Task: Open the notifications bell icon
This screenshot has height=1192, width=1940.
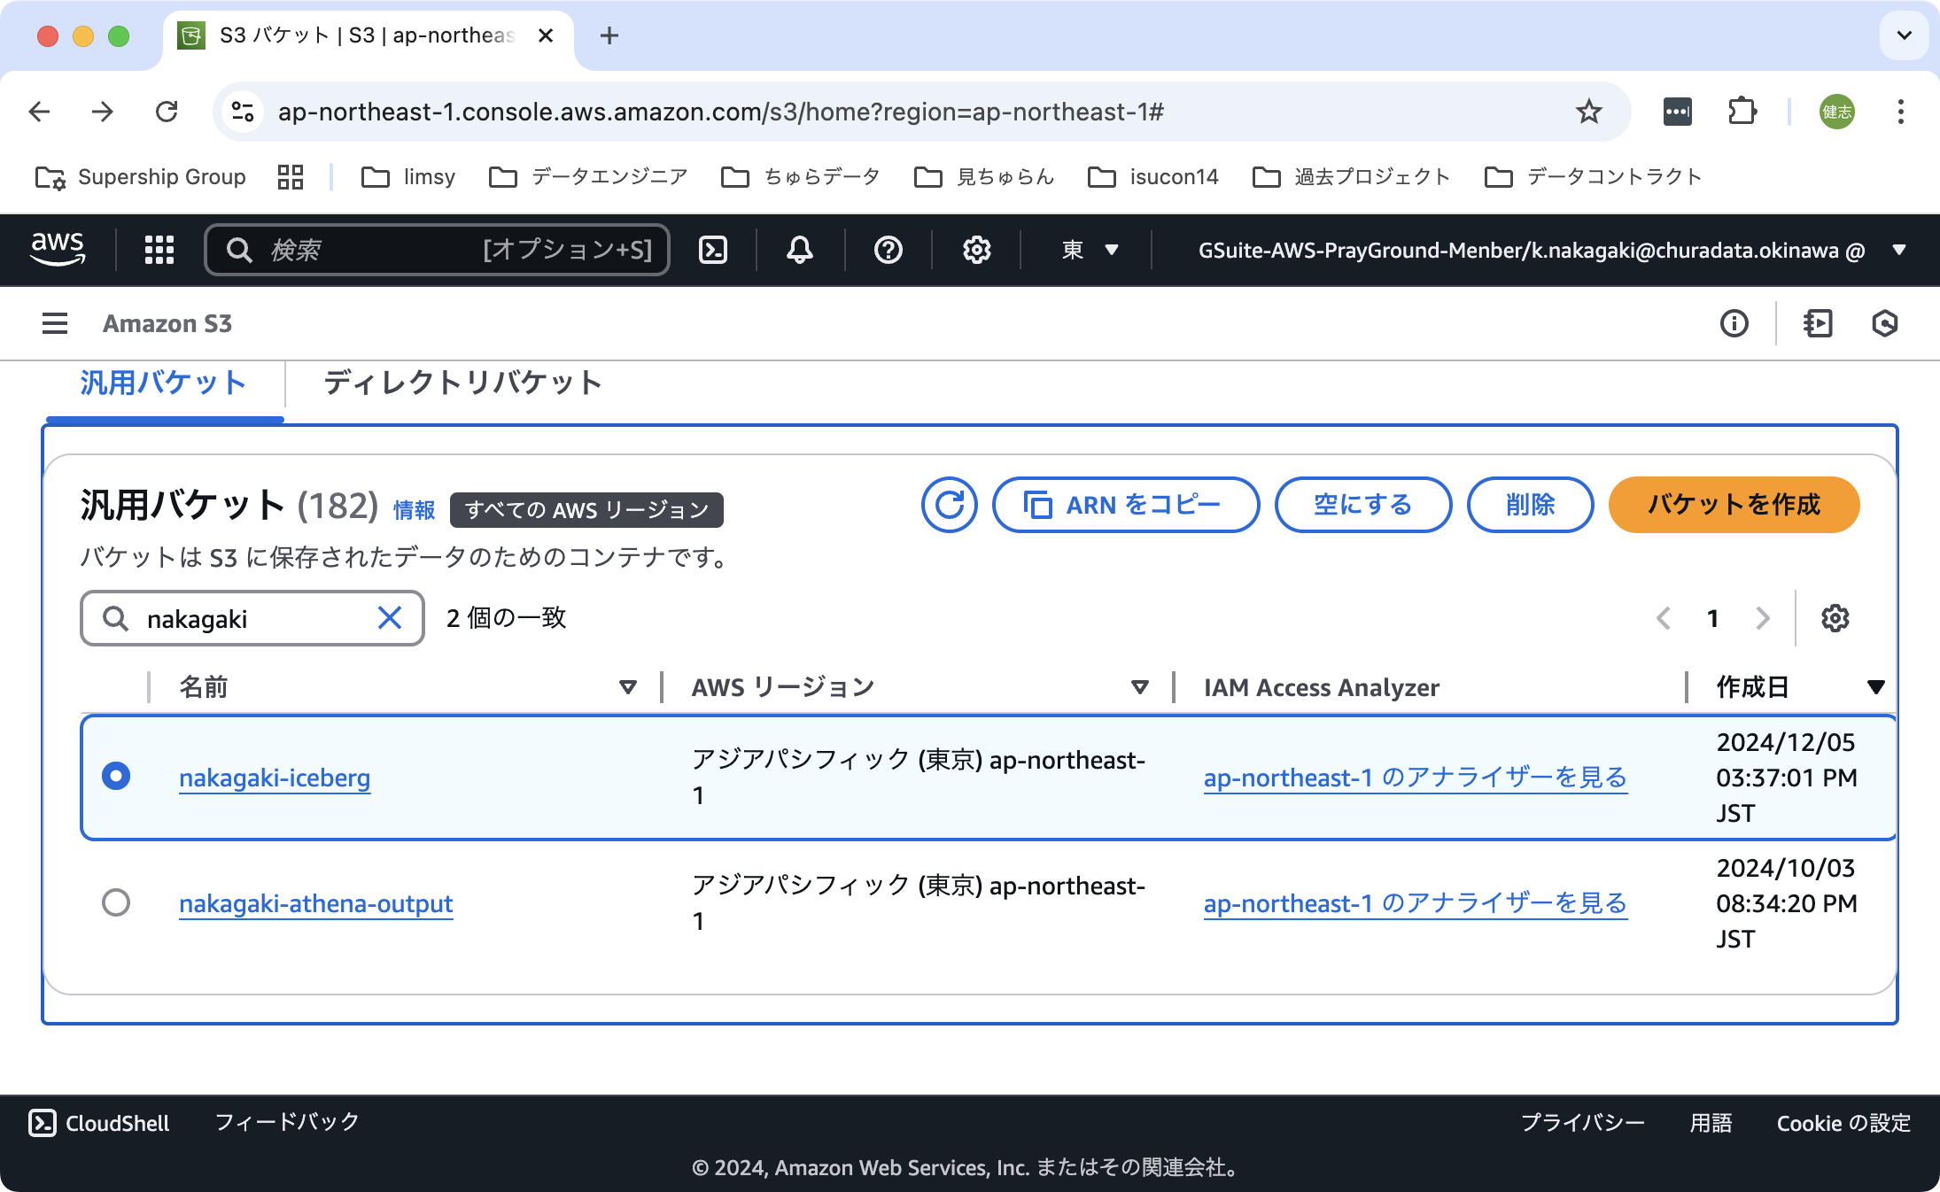Action: (x=798, y=250)
